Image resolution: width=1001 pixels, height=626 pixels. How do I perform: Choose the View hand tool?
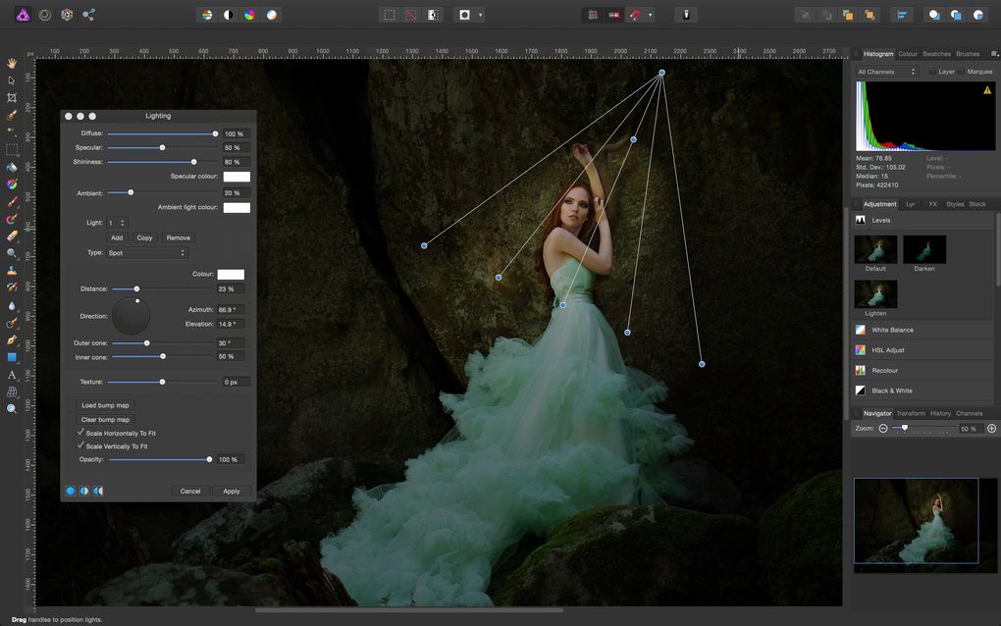pyautogui.click(x=12, y=63)
